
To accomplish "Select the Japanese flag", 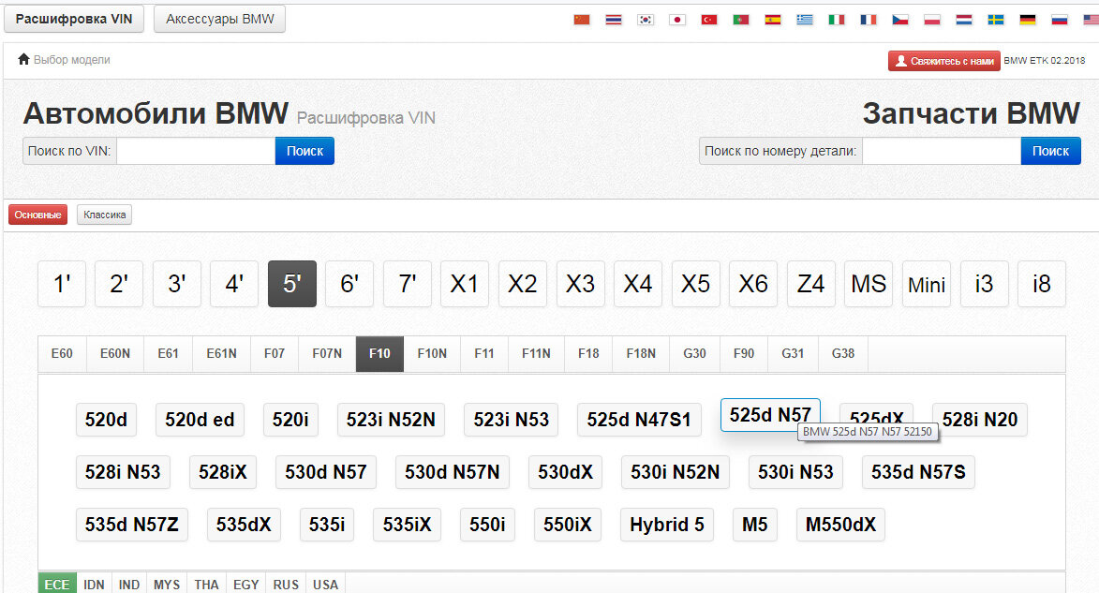I will [x=677, y=20].
